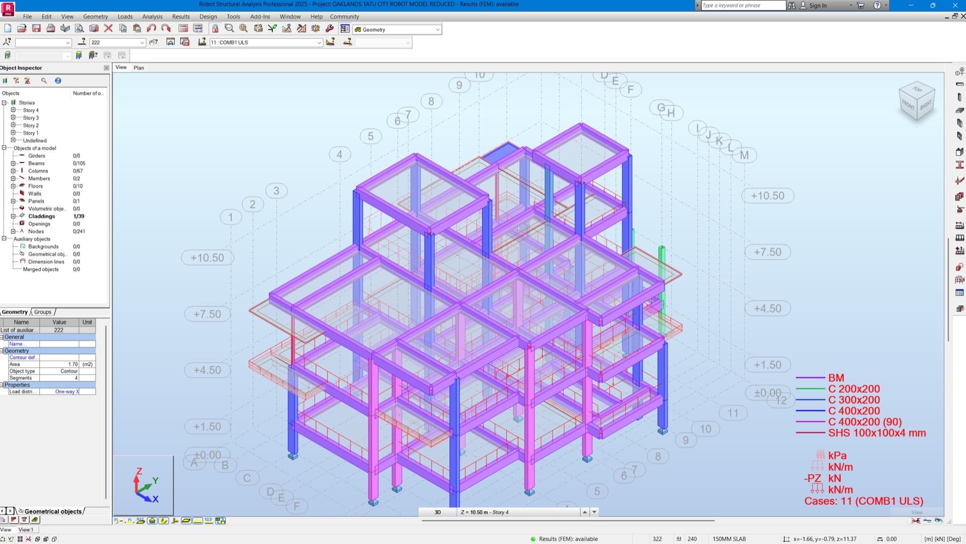This screenshot has width=966, height=544.
Task: Toggle bar numbers display
Action: (x=129, y=520)
